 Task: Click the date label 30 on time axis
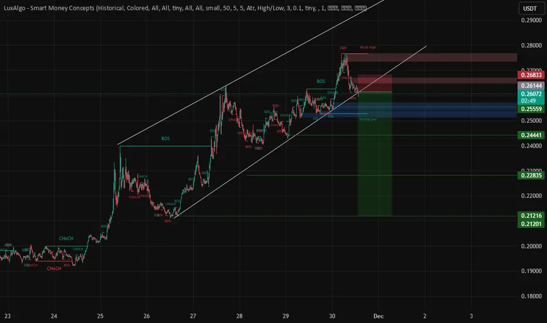coord(332,316)
